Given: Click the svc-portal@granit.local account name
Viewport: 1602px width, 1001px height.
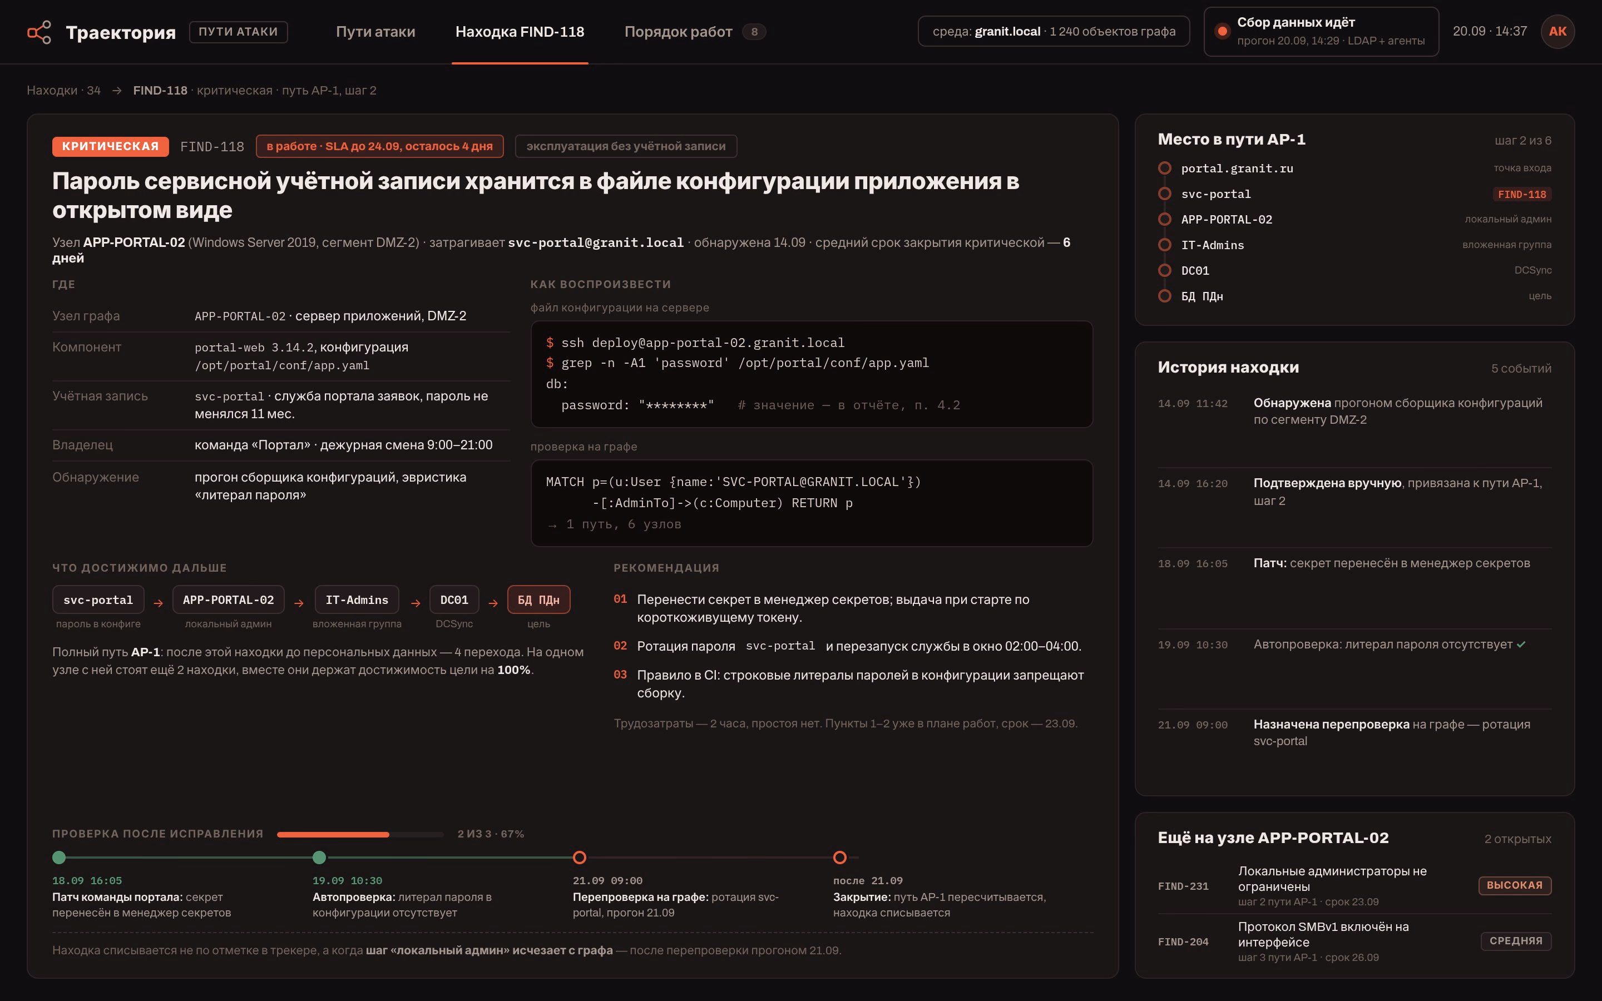Looking at the screenshot, I should (x=596, y=243).
